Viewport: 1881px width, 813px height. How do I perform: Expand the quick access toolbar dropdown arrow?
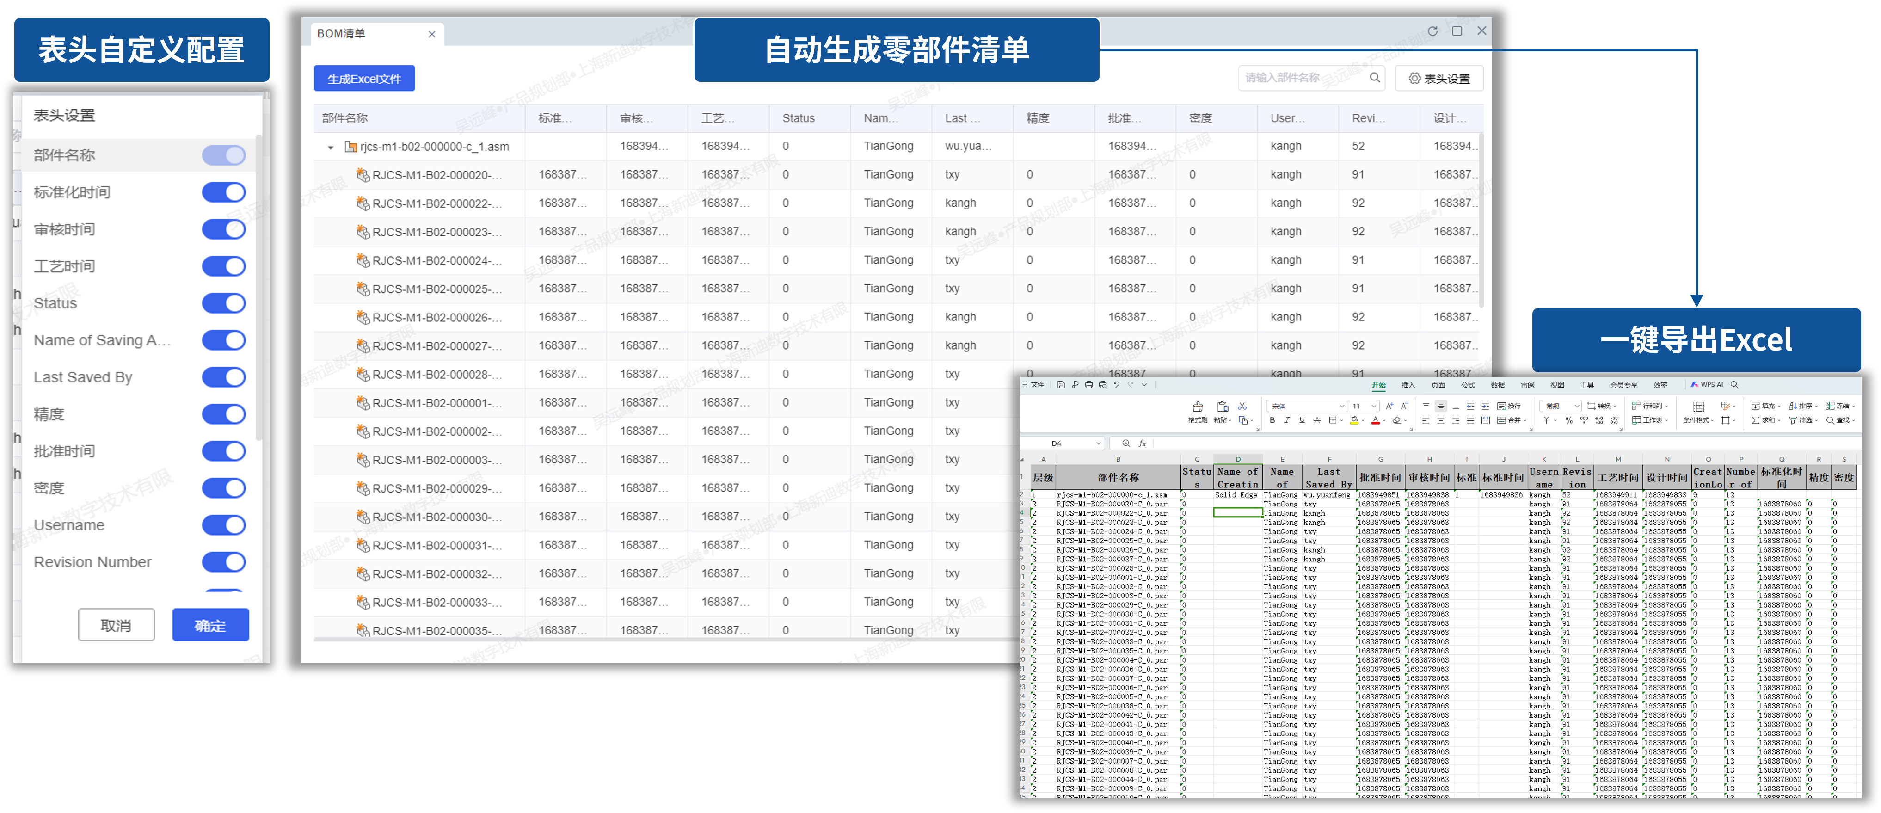[x=1145, y=385]
